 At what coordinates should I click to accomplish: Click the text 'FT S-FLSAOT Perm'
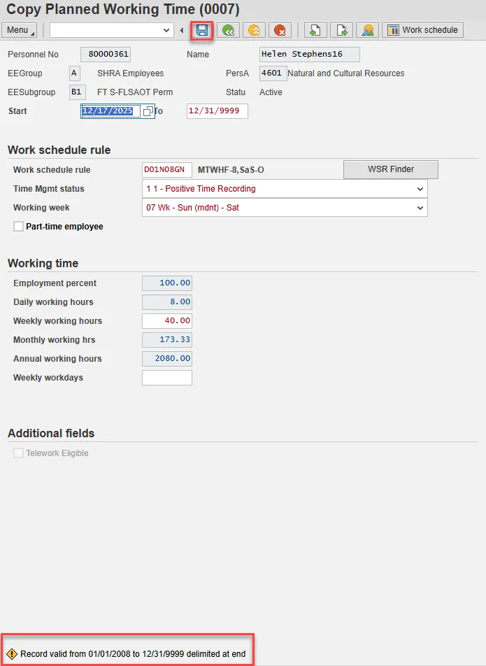click(135, 92)
